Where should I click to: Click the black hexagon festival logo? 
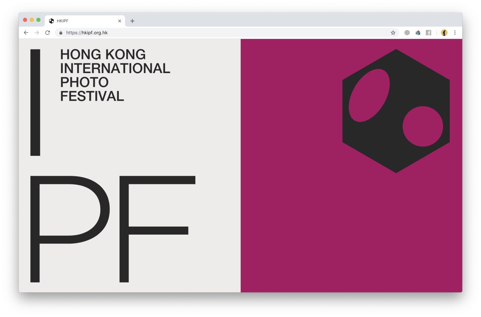(x=396, y=111)
